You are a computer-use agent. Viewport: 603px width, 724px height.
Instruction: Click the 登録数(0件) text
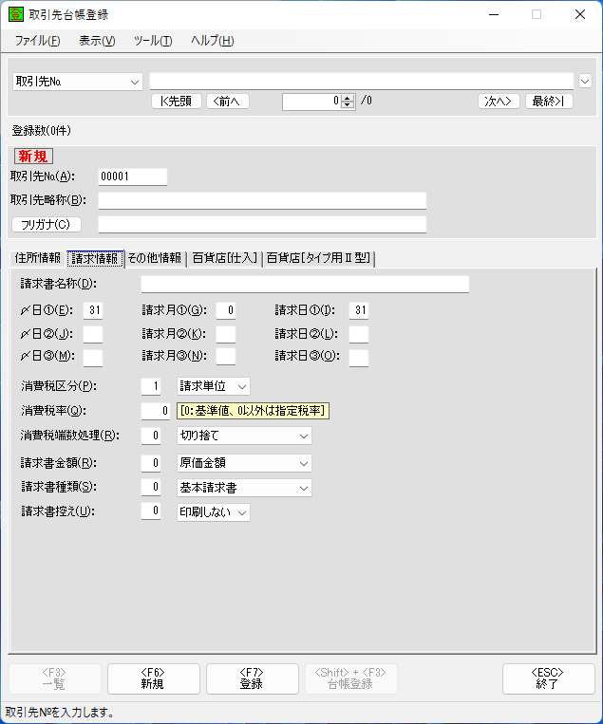42,131
